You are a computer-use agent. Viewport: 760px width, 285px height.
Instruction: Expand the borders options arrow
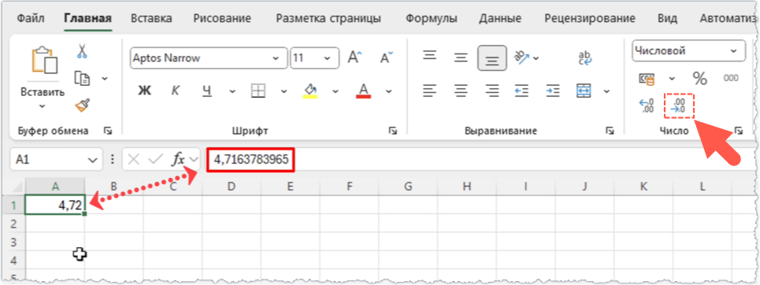pyautogui.click(x=284, y=91)
